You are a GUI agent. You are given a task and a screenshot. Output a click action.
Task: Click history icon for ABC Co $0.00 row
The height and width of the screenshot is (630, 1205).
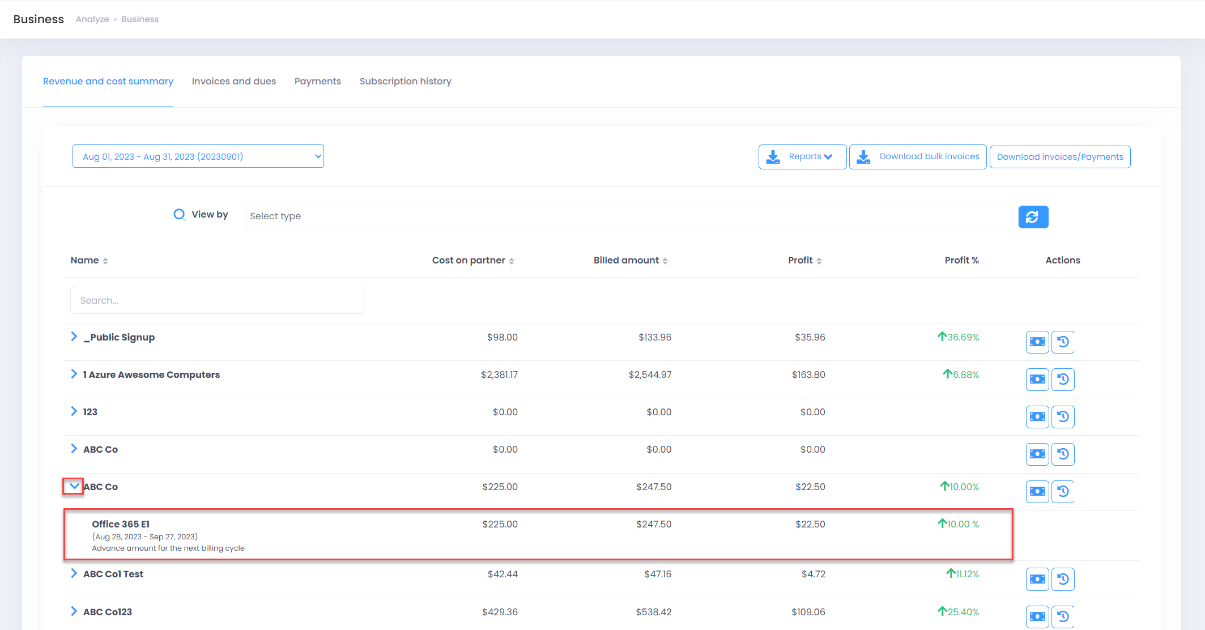coord(1063,454)
